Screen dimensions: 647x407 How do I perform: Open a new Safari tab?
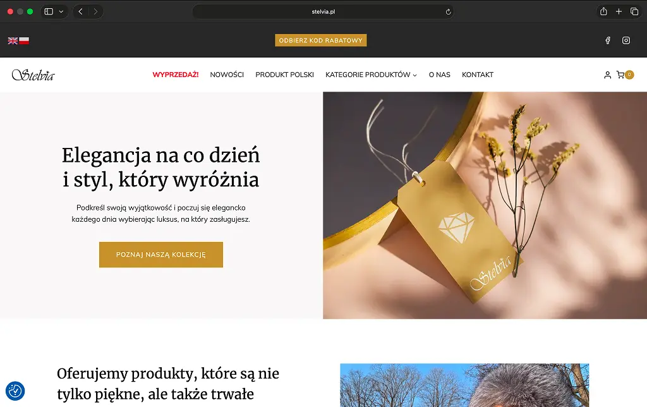[x=619, y=11]
